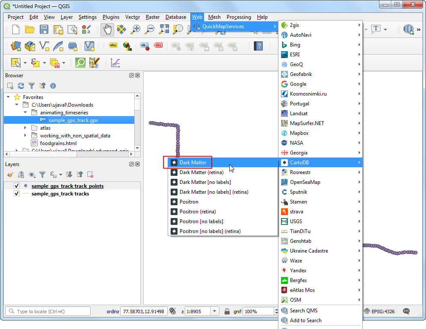
Task: Remove selected layer in Layers panel
Action: click(90, 175)
